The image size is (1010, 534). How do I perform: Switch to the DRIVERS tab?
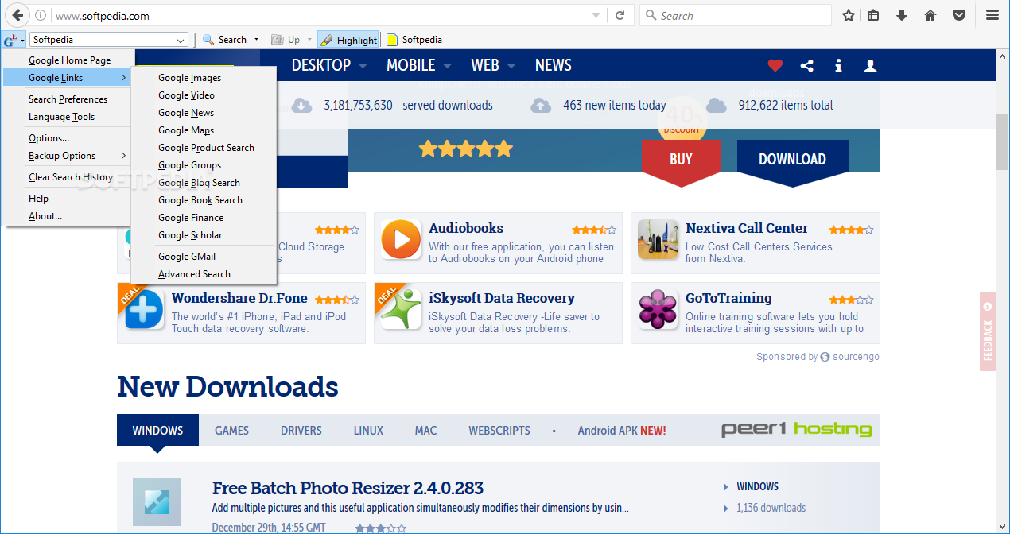(x=301, y=430)
